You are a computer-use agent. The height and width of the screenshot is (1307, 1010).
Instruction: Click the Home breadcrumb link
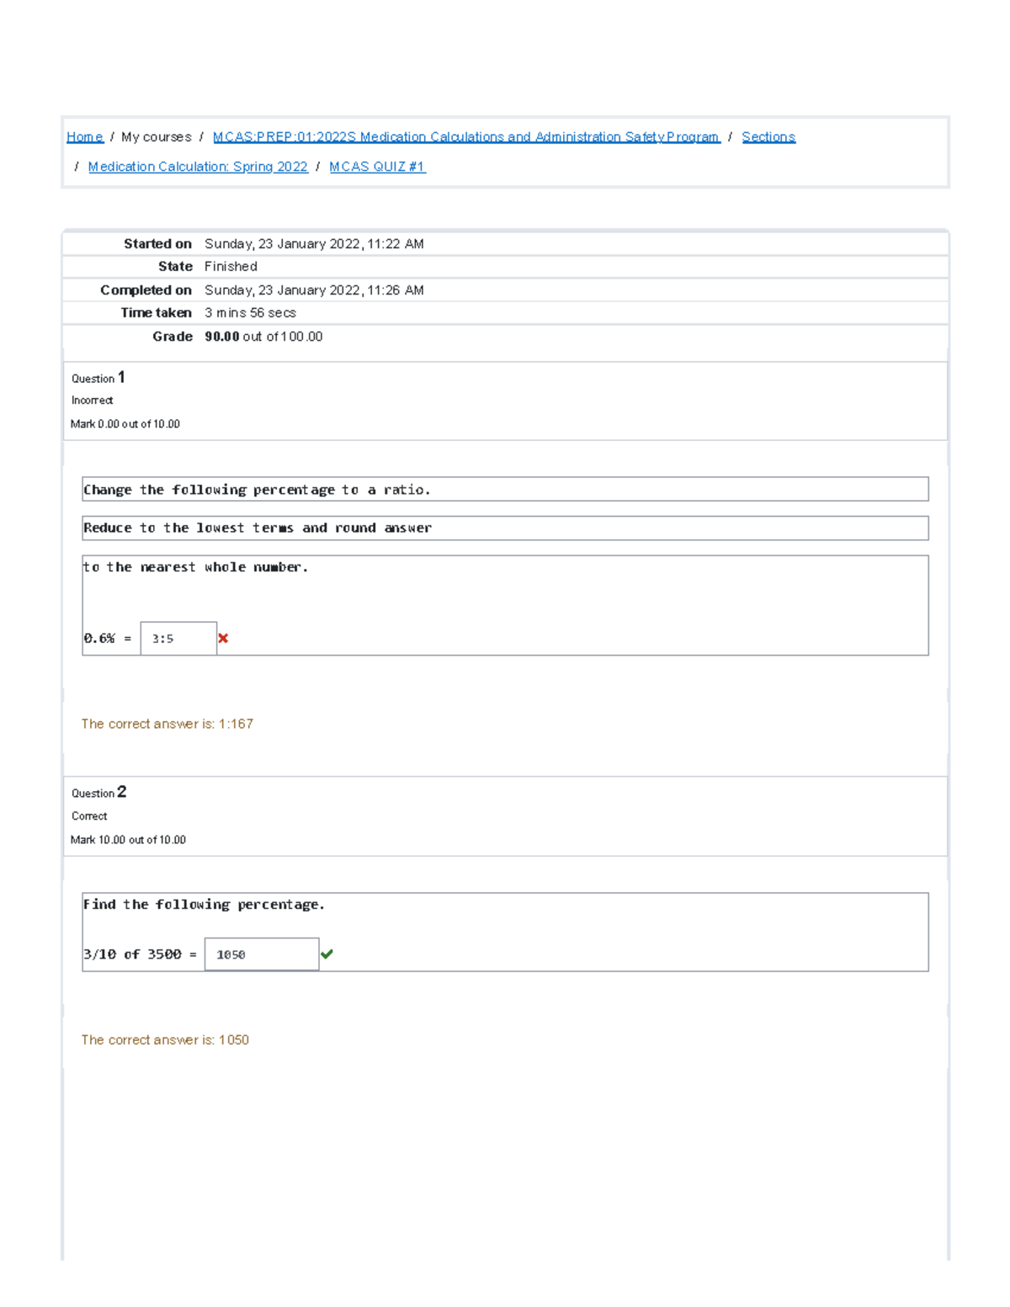[x=84, y=137]
